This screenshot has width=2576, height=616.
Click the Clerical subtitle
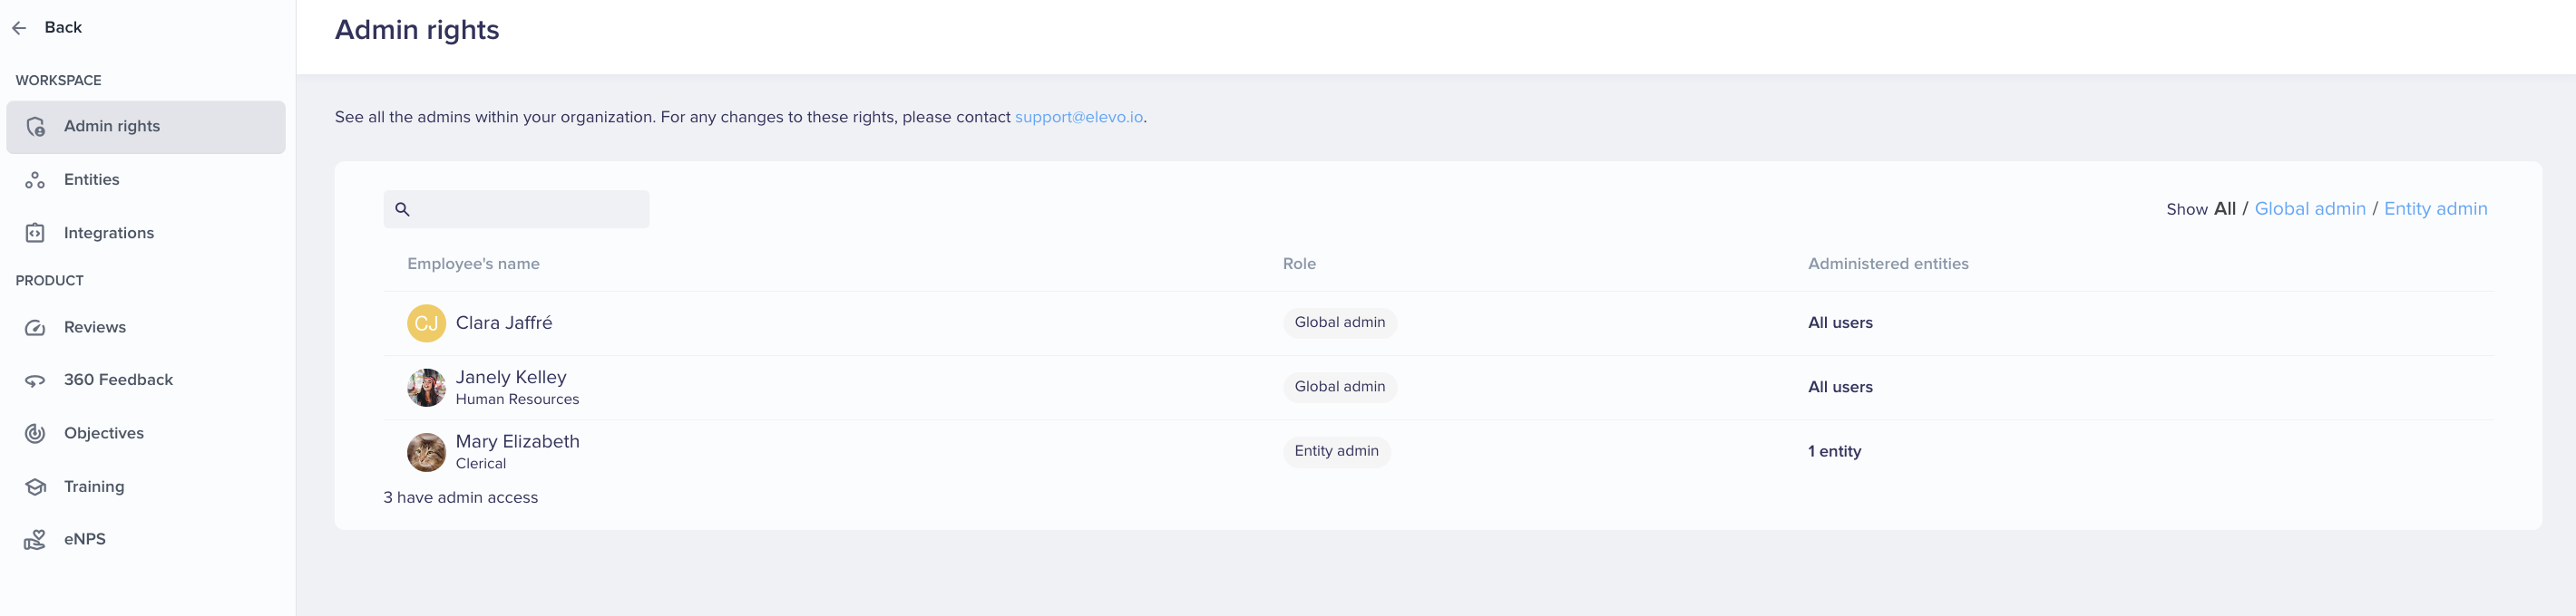[481, 463]
